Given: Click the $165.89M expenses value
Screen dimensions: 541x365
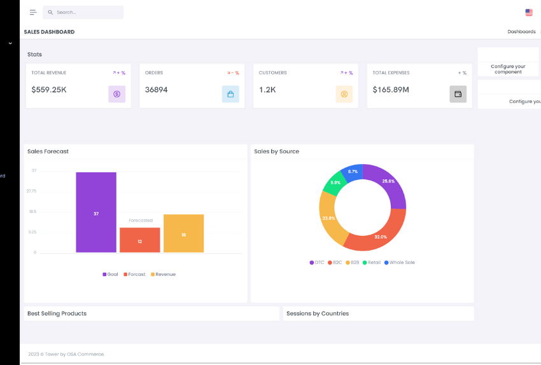Looking at the screenshot, I should (x=391, y=90).
